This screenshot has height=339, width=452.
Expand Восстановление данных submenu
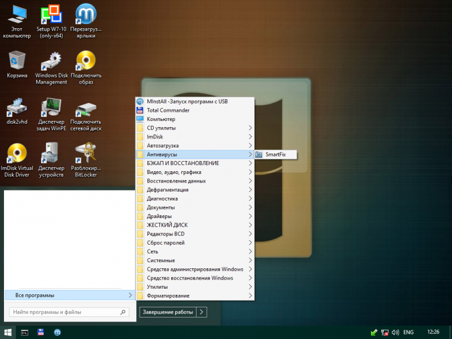[195, 181]
